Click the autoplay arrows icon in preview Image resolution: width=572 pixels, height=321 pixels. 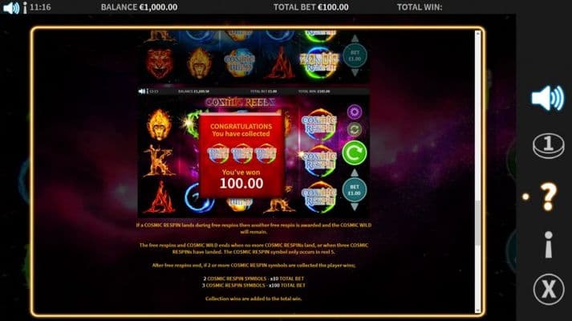(355, 129)
